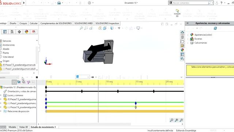Screen dimensions: 234x132
Task: Open the monitor view settings icon
Action: tap(138, 28)
